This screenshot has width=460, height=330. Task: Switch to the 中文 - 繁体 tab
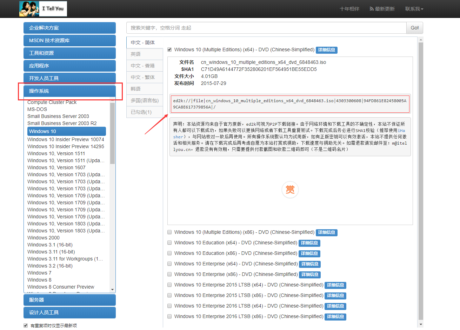pos(145,77)
